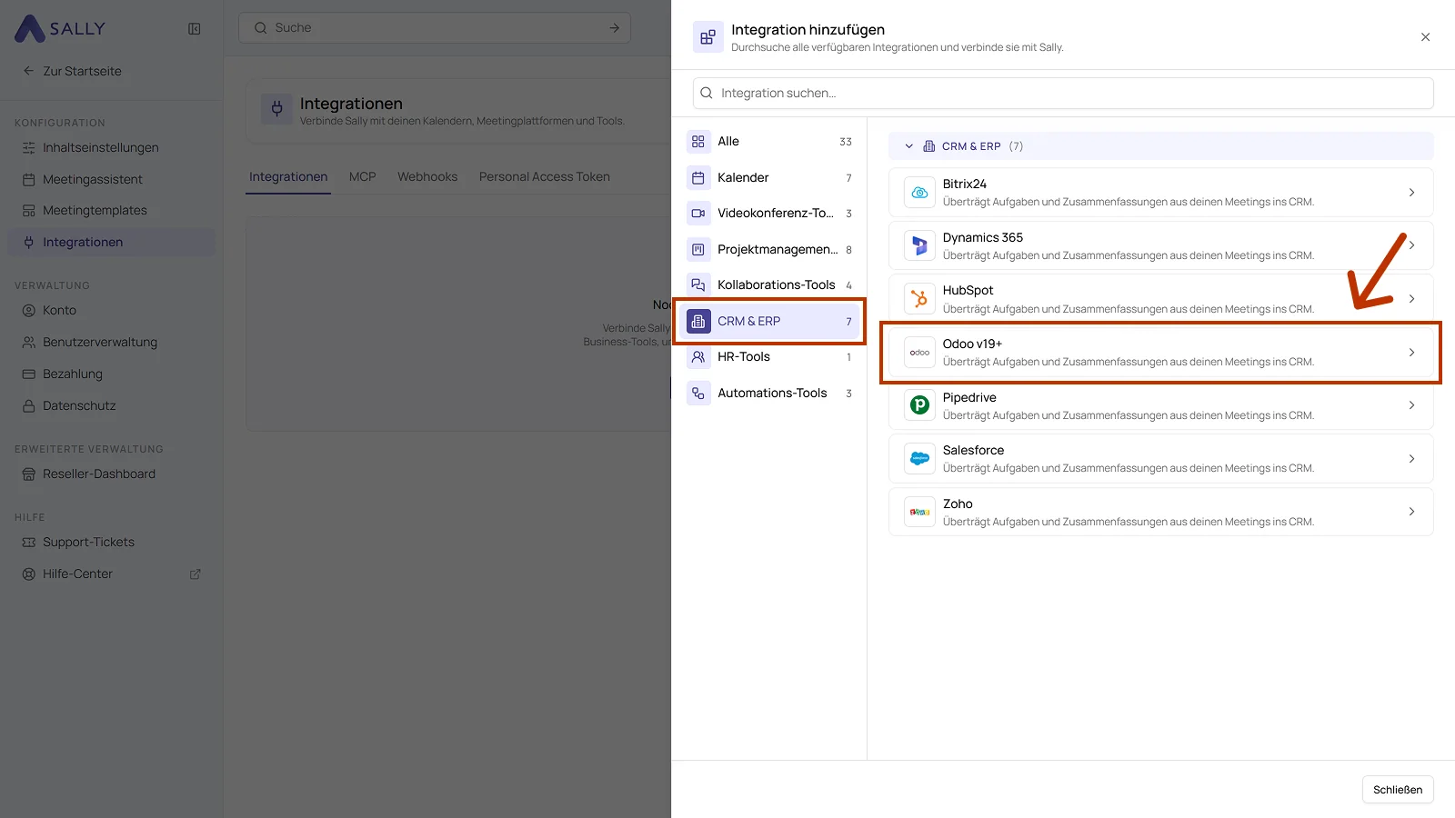Click the HubSpot logo icon
The image size is (1455, 818).
[x=919, y=299]
